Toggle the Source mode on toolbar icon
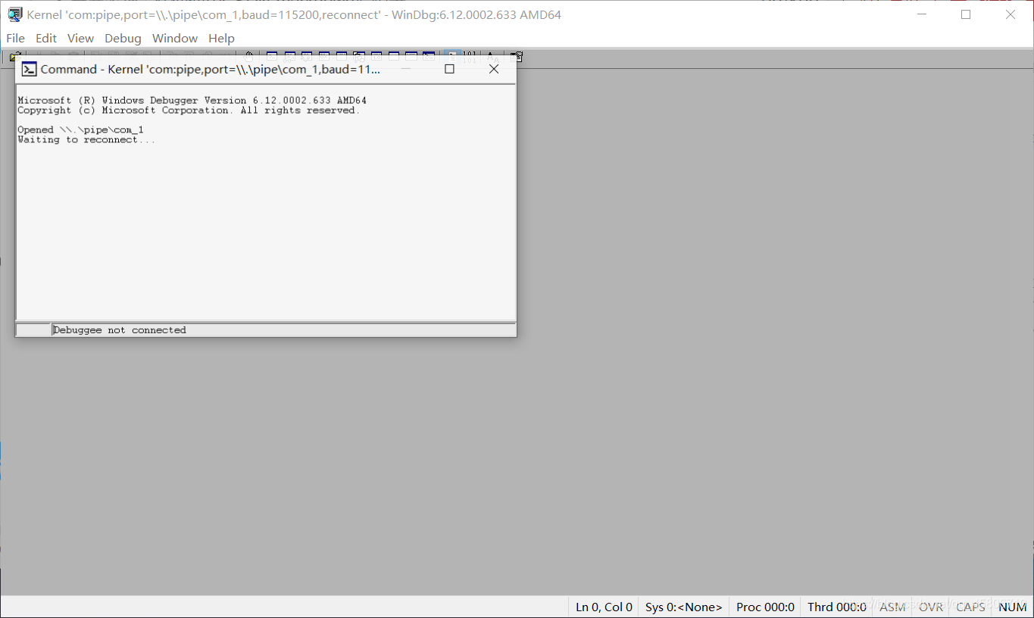This screenshot has width=1034, height=618. coord(452,56)
